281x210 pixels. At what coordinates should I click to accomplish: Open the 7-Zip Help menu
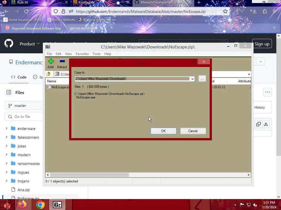(x=108, y=54)
